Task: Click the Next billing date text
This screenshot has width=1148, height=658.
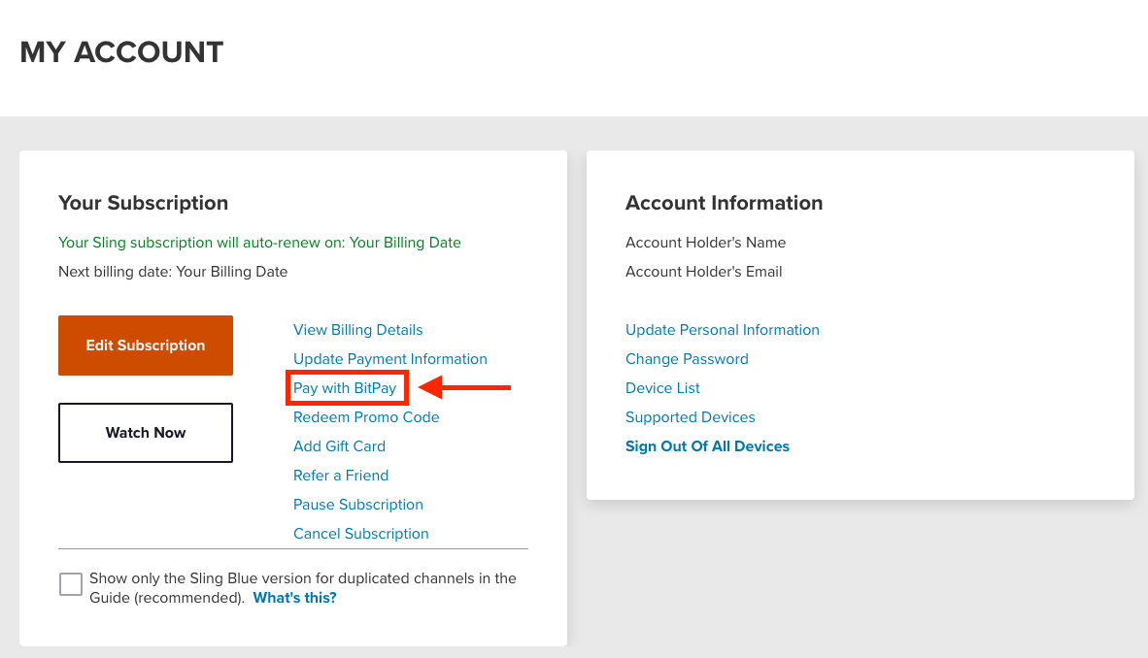Action: [x=173, y=272]
